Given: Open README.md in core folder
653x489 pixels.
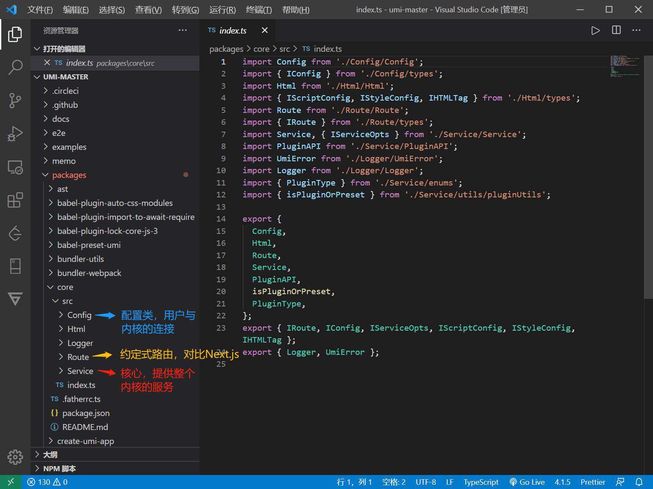Looking at the screenshot, I should 115,427.
